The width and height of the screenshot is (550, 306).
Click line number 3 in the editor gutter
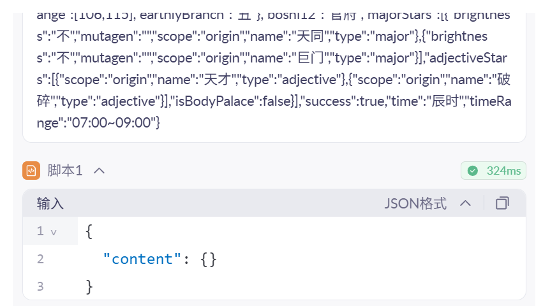coord(40,286)
